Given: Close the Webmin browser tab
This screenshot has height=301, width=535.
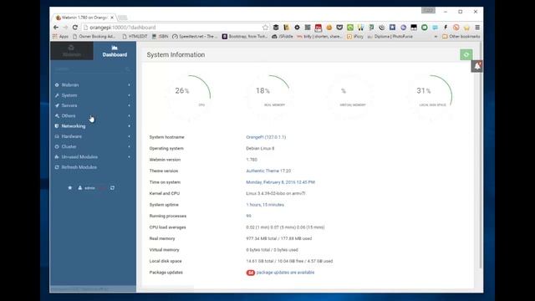Looking at the screenshot, I should coord(112,18).
